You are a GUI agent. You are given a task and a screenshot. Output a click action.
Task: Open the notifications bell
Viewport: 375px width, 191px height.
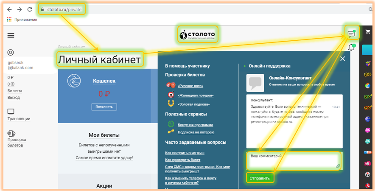351,48
